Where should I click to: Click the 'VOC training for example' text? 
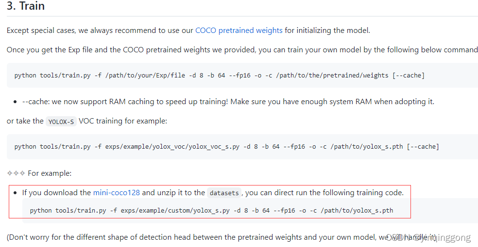tap(123, 121)
